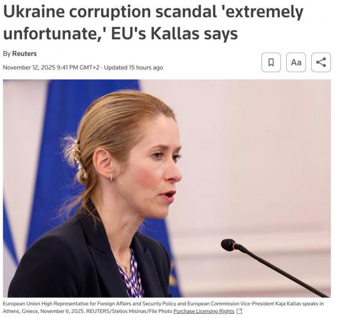The image size is (337, 318).
Task: Click the 'By' label before Reuters
Action: 7,54
